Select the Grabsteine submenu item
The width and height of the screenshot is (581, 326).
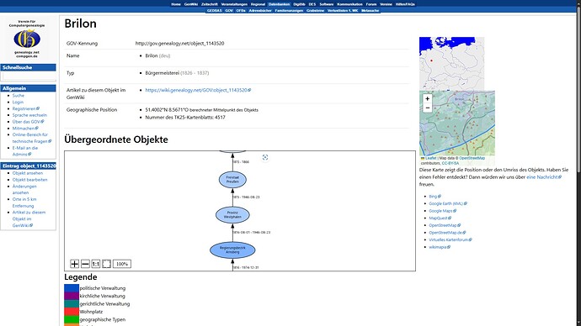(x=315, y=10)
